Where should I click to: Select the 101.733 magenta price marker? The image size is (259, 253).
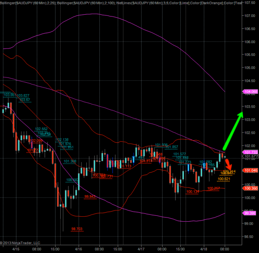250,152
